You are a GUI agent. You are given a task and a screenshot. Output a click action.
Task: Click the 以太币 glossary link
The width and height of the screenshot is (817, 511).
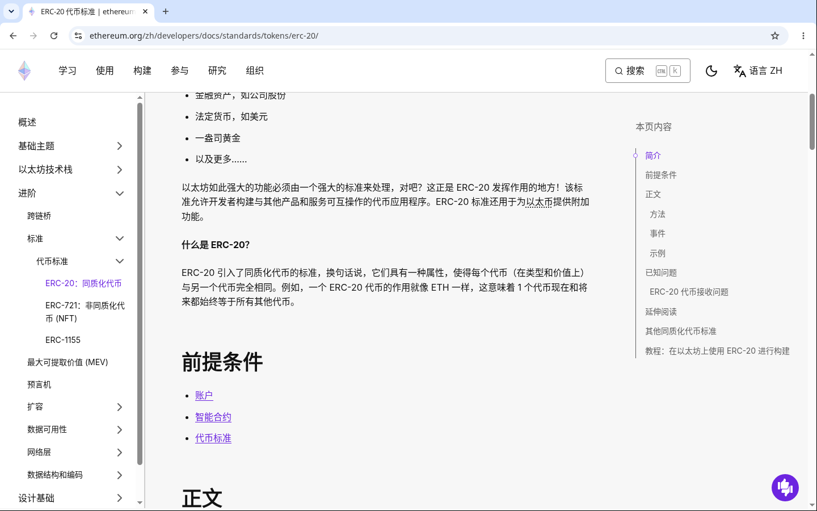tap(539, 202)
